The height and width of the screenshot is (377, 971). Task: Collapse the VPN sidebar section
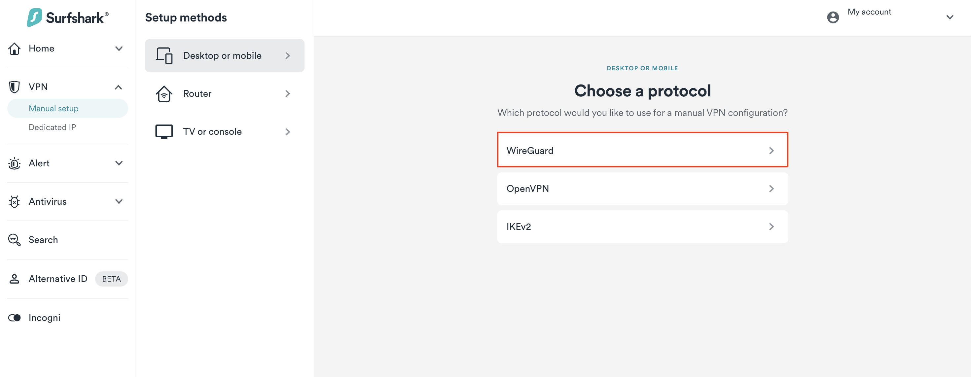tap(118, 87)
